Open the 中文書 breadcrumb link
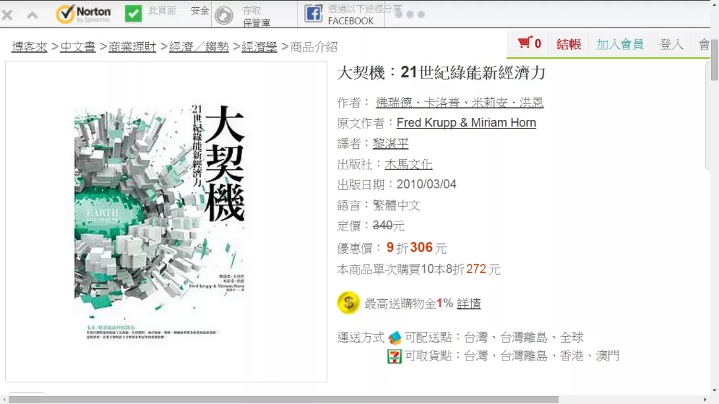This screenshot has height=404, width=719. click(78, 47)
